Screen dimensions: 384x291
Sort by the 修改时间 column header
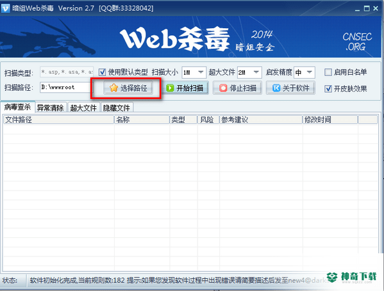(x=330, y=120)
